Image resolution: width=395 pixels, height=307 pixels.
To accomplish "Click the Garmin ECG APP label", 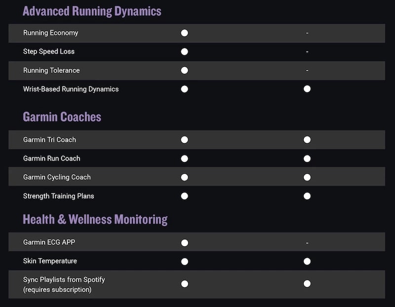I will tap(49, 242).
